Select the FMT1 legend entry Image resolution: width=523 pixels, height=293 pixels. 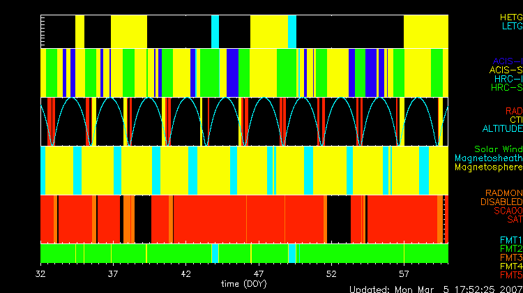click(x=510, y=239)
